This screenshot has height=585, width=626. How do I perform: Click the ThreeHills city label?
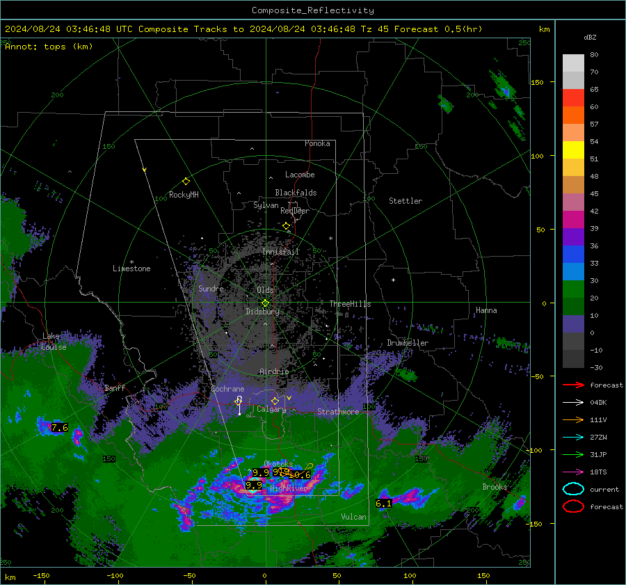pyautogui.click(x=350, y=304)
